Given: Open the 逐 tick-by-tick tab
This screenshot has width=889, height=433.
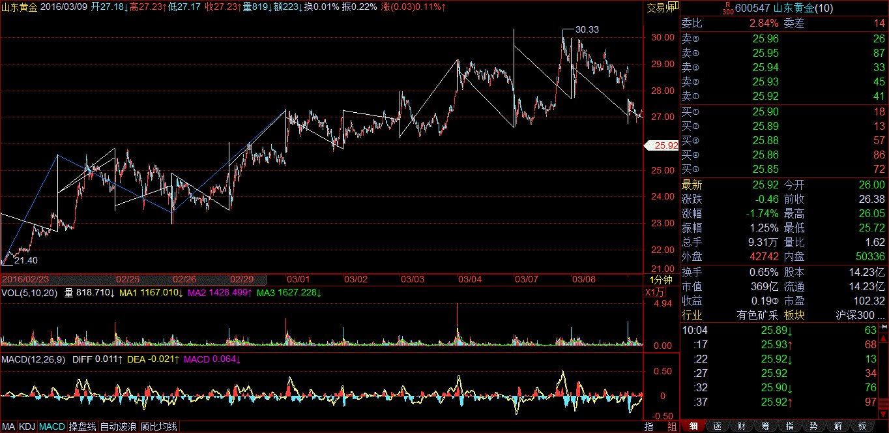Looking at the screenshot, I should tap(717, 426).
